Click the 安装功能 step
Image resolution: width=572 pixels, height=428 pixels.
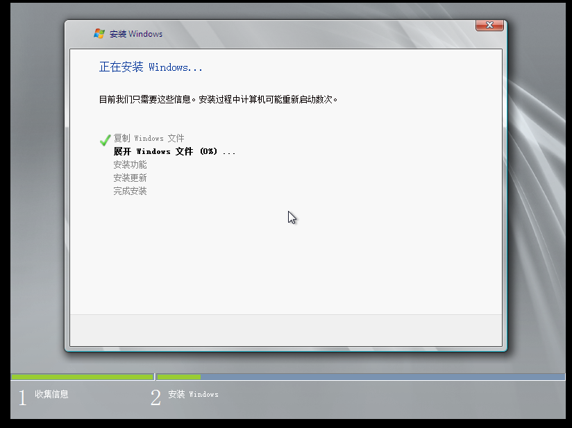tap(131, 165)
